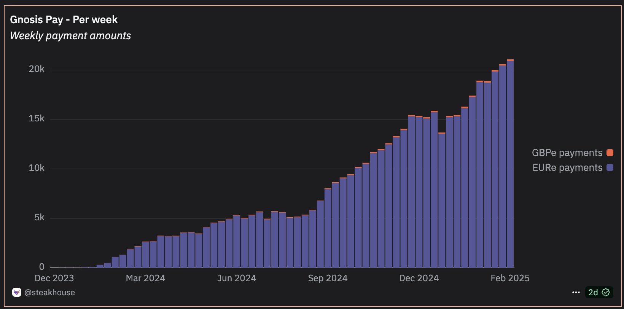Image resolution: width=624 pixels, height=309 pixels.
Task: Click the Weekly payment amounts subtitle
Action: point(70,35)
